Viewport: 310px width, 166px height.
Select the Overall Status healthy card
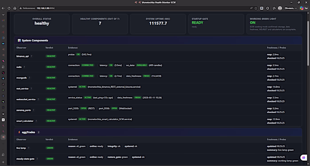(x=42, y=24)
